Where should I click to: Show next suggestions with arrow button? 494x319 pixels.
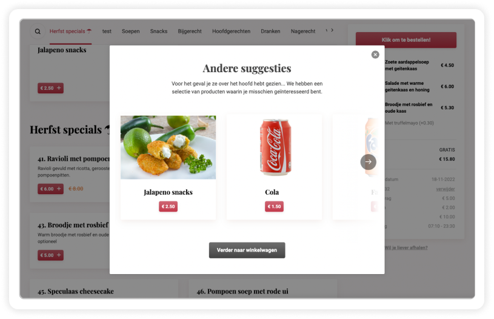click(x=368, y=162)
